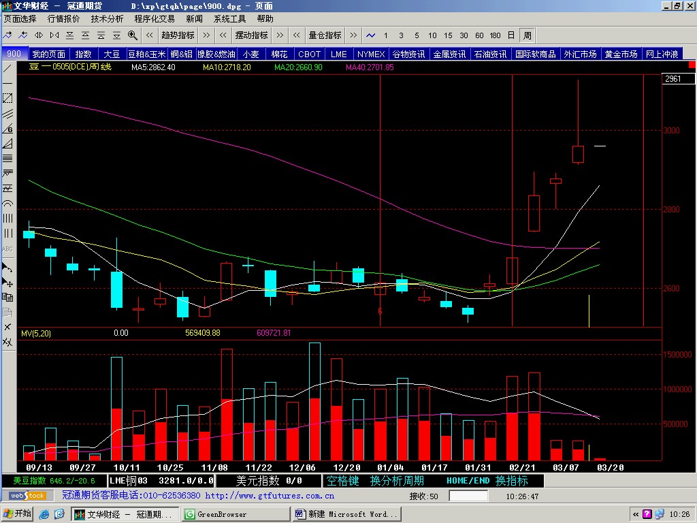Viewport: 697px width, 523px height.
Task: Select the trend line drawing tool
Action: click(7, 68)
